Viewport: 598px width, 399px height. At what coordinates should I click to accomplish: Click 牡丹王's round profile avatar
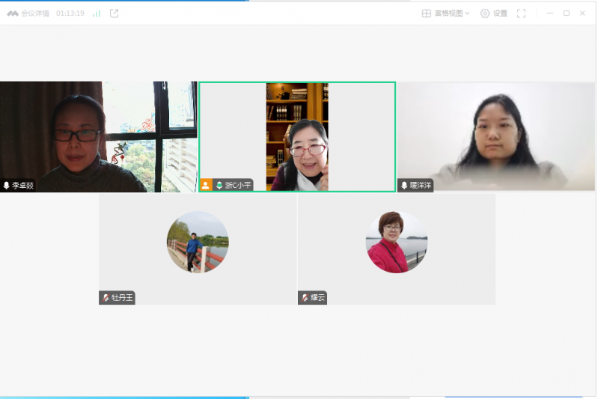[x=198, y=242]
